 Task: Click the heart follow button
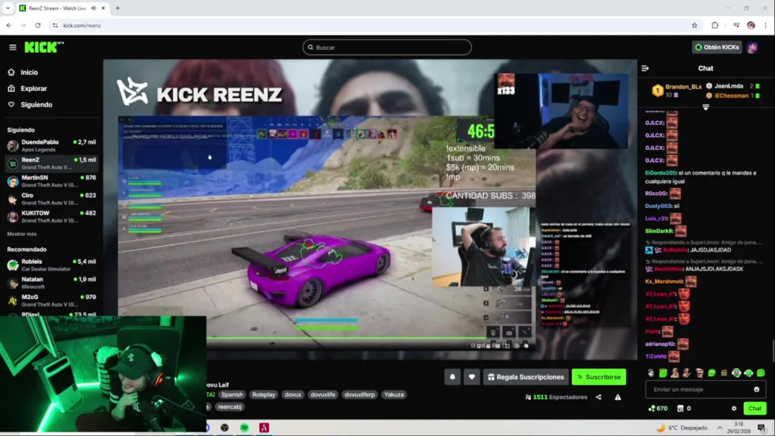point(472,377)
